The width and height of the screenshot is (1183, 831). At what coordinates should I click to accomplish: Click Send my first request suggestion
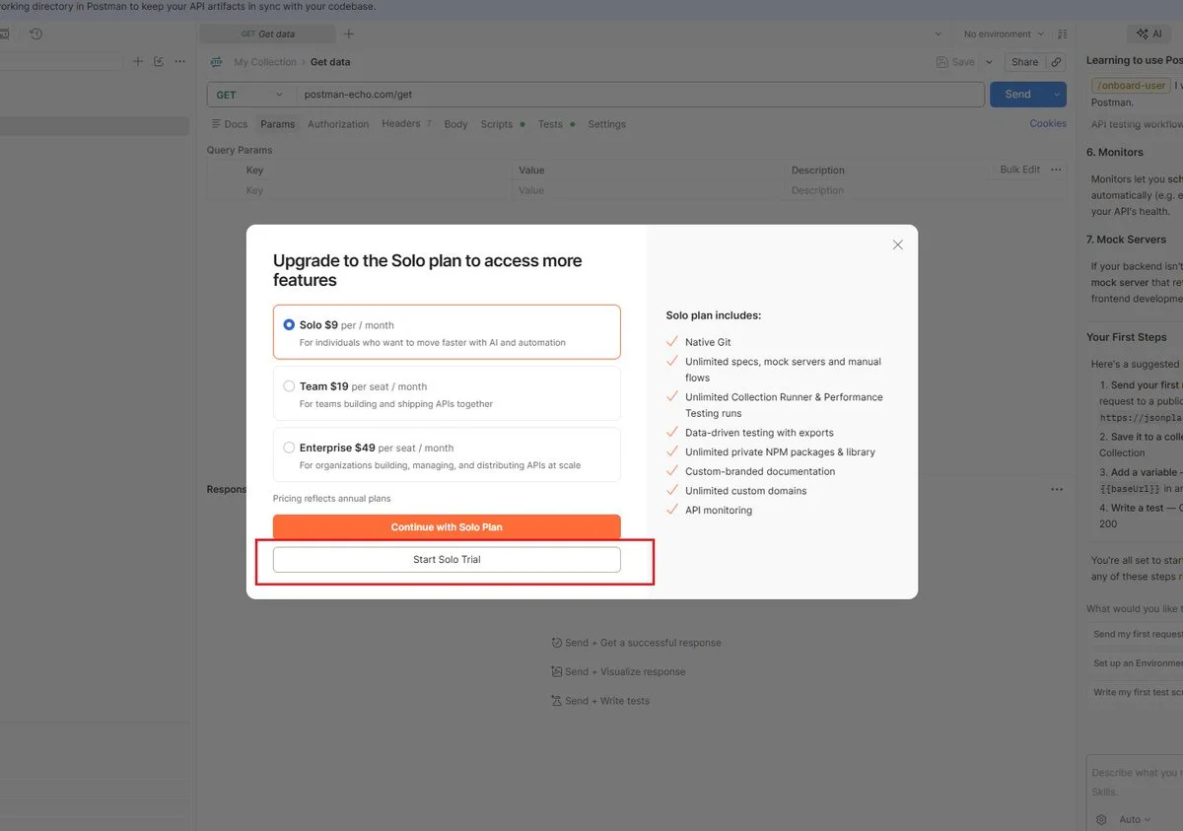point(1135,635)
